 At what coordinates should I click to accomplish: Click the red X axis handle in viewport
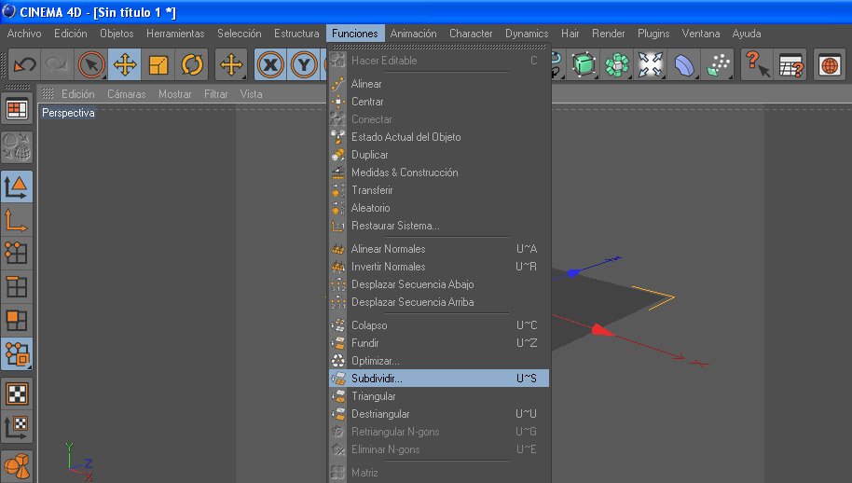[602, 330]
